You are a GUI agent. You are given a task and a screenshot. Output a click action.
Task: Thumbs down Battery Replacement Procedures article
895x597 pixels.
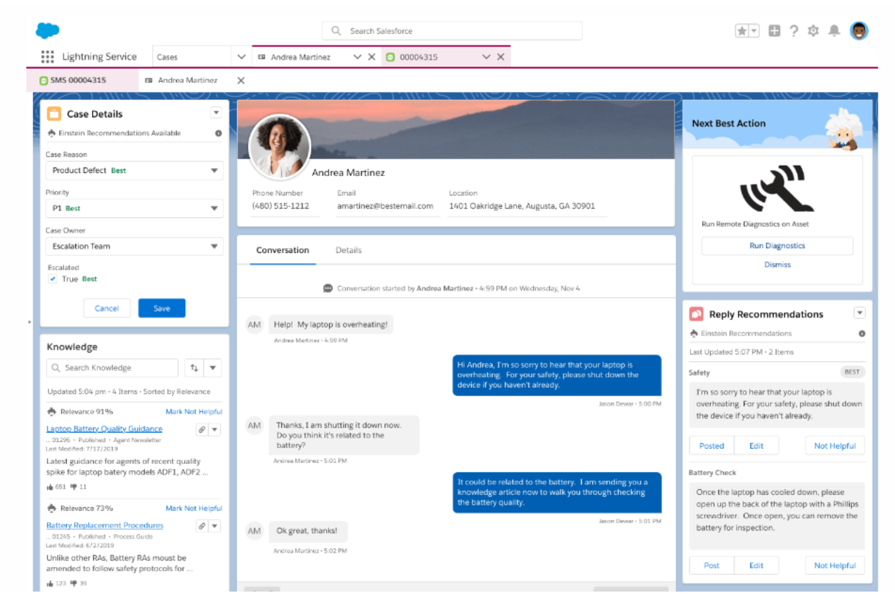(x=73, y=583)
